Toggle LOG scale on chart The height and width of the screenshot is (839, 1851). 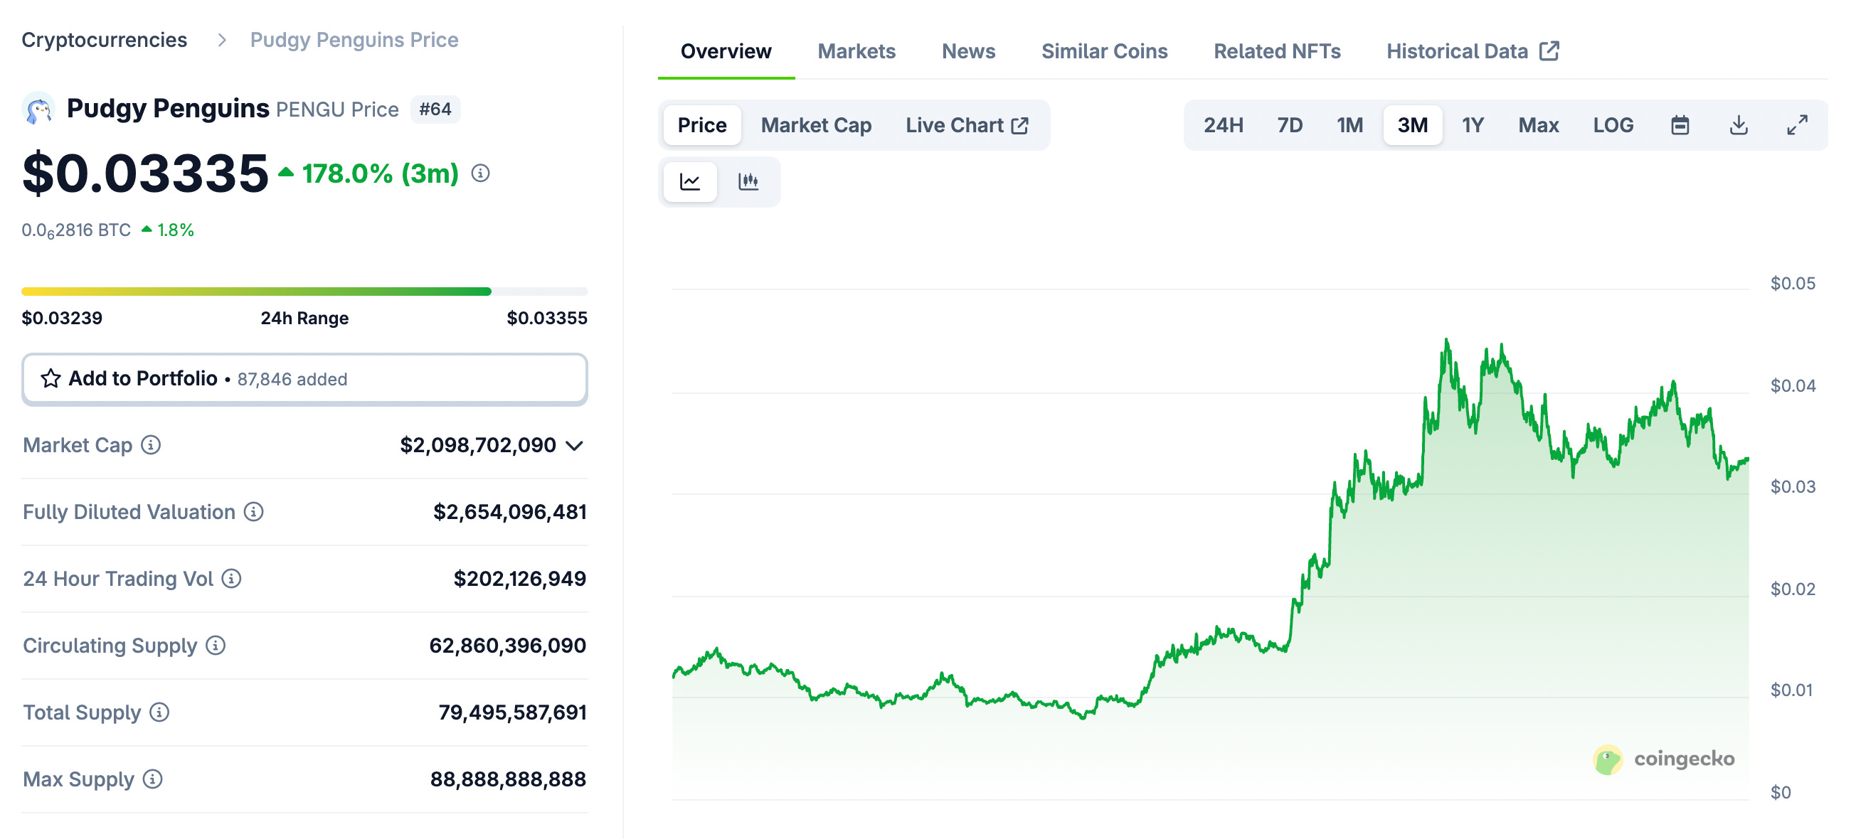pyautogui.click(x=1613, y=125)
